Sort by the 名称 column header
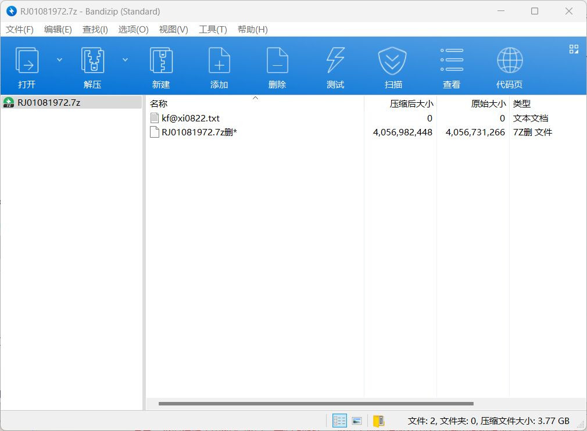Viewport: 587px width, 431px height. click(x=255, y=103)
